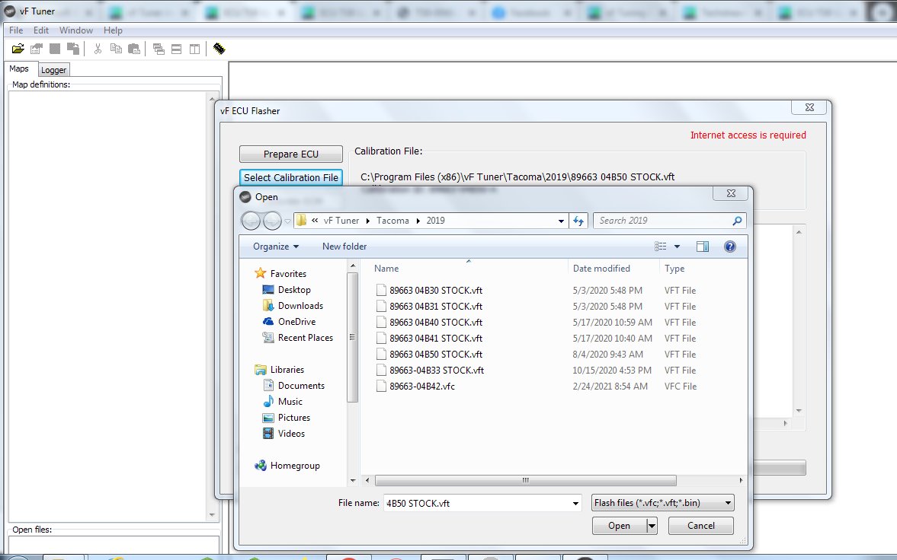This screenshot has width=897, height=560.
Task: Click the cascade windows toolbar icon
Action: tap(159, 49)
